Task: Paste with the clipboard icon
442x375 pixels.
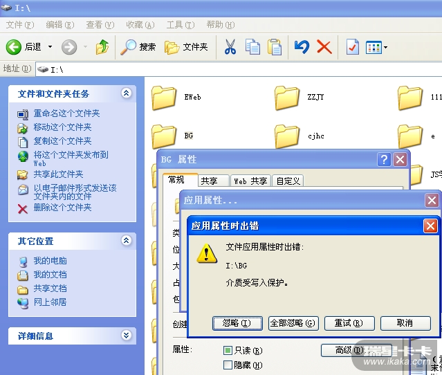Action: coord(275,47)
